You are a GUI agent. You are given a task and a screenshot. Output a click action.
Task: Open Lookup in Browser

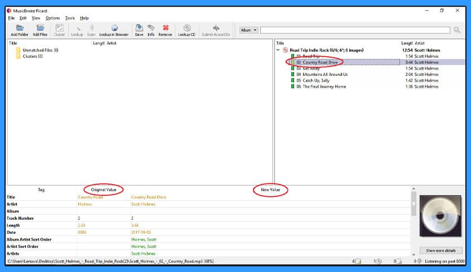point(114,28)
